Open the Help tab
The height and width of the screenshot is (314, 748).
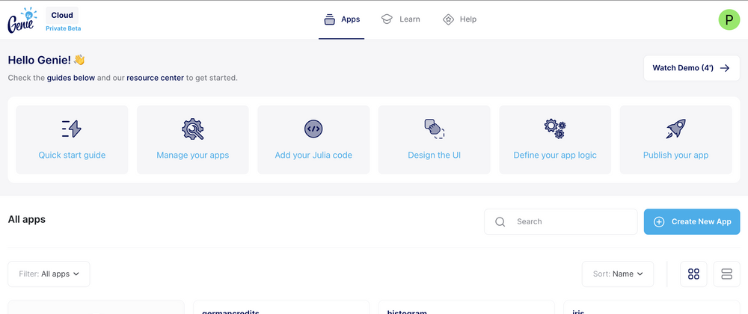pos(459,19)
